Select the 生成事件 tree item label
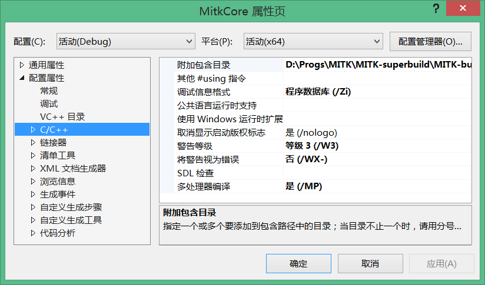Image resolution: width=485 pixels, height=285 pixels. click(x=58, y=195)
